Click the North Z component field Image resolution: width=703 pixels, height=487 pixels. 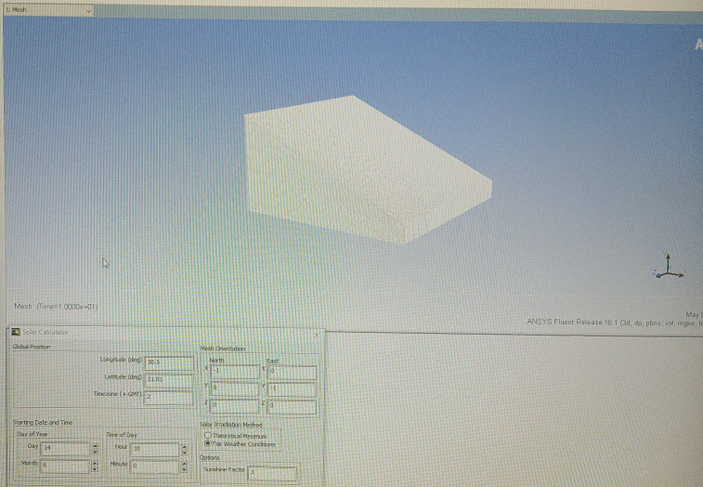coord(235,405)
